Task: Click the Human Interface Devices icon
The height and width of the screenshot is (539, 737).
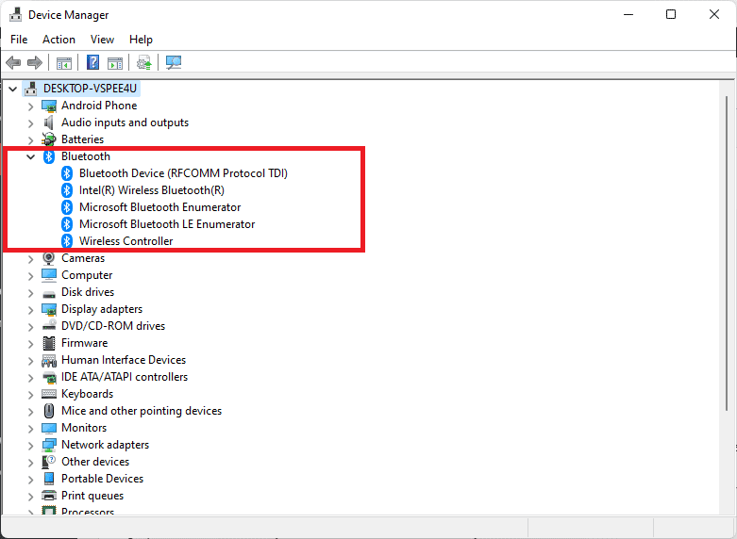Action: tap(49, 361)
